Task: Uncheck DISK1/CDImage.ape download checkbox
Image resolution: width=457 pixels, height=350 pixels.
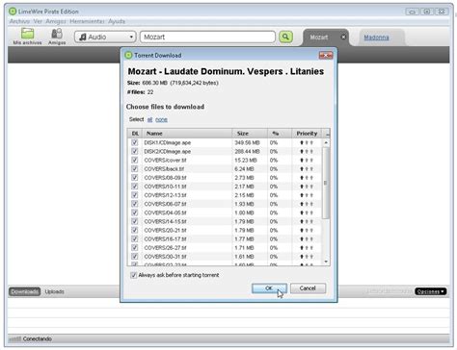Action: pos(135,142)
